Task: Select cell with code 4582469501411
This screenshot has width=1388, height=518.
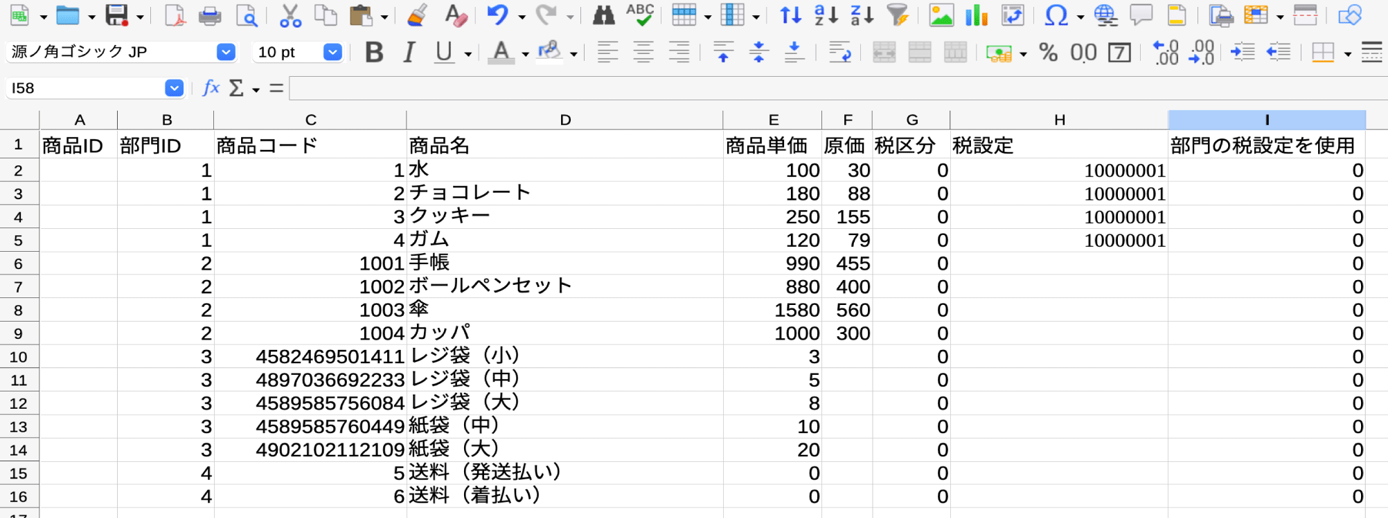Action: [x=310, y=357]
